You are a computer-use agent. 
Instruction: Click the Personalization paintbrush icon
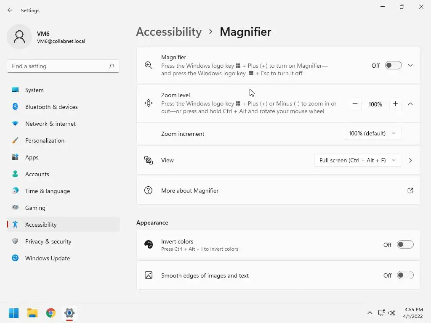15,140
